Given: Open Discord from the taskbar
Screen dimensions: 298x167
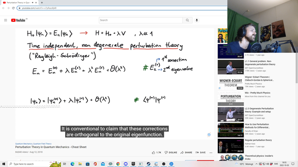Looking at the screenshot, I should [x=126, y=164].
